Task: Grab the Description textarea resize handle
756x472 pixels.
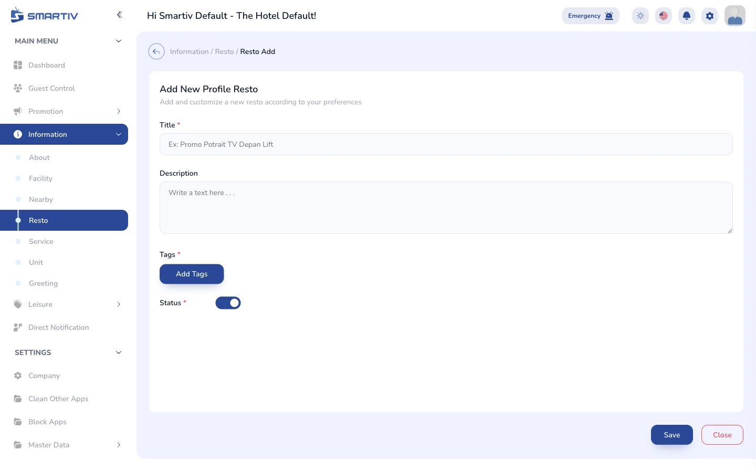Action: [730, 231]
